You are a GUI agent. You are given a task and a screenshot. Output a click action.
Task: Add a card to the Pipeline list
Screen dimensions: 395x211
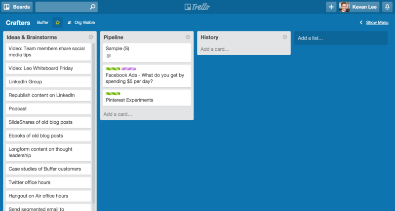tap(118, 114)
